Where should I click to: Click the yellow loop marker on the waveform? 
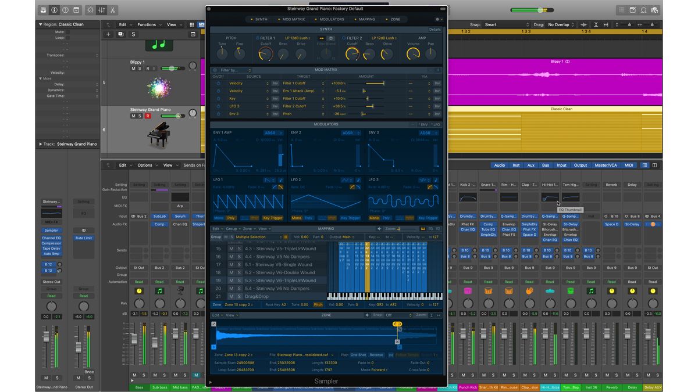[397, 324]
